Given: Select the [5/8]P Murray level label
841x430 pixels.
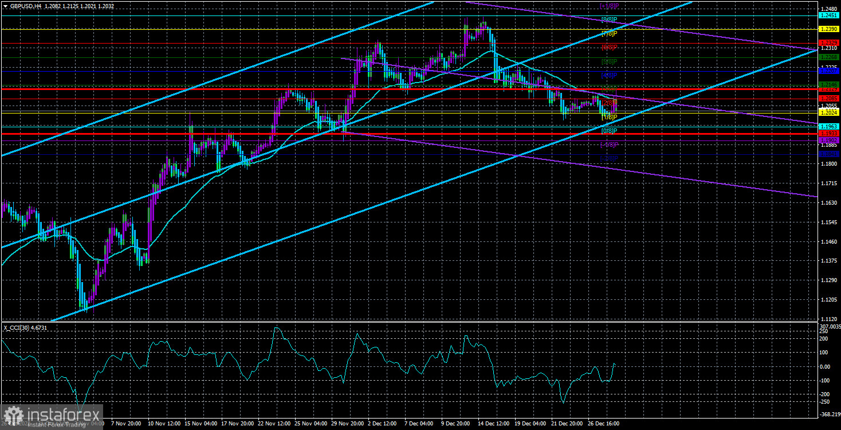Looking at the screenshot, I should pyautogui.click(x=609, y=61).
